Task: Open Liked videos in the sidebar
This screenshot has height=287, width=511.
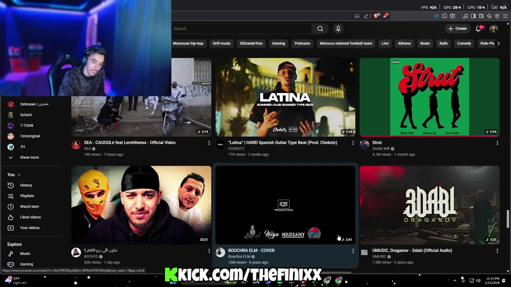Action: coord(31,217)
